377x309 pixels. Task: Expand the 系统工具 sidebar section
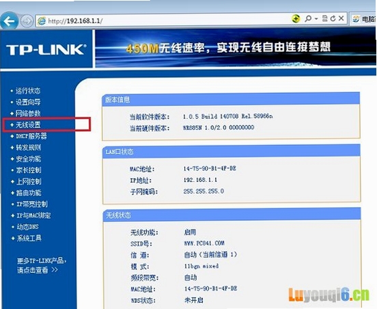point(29,239)
